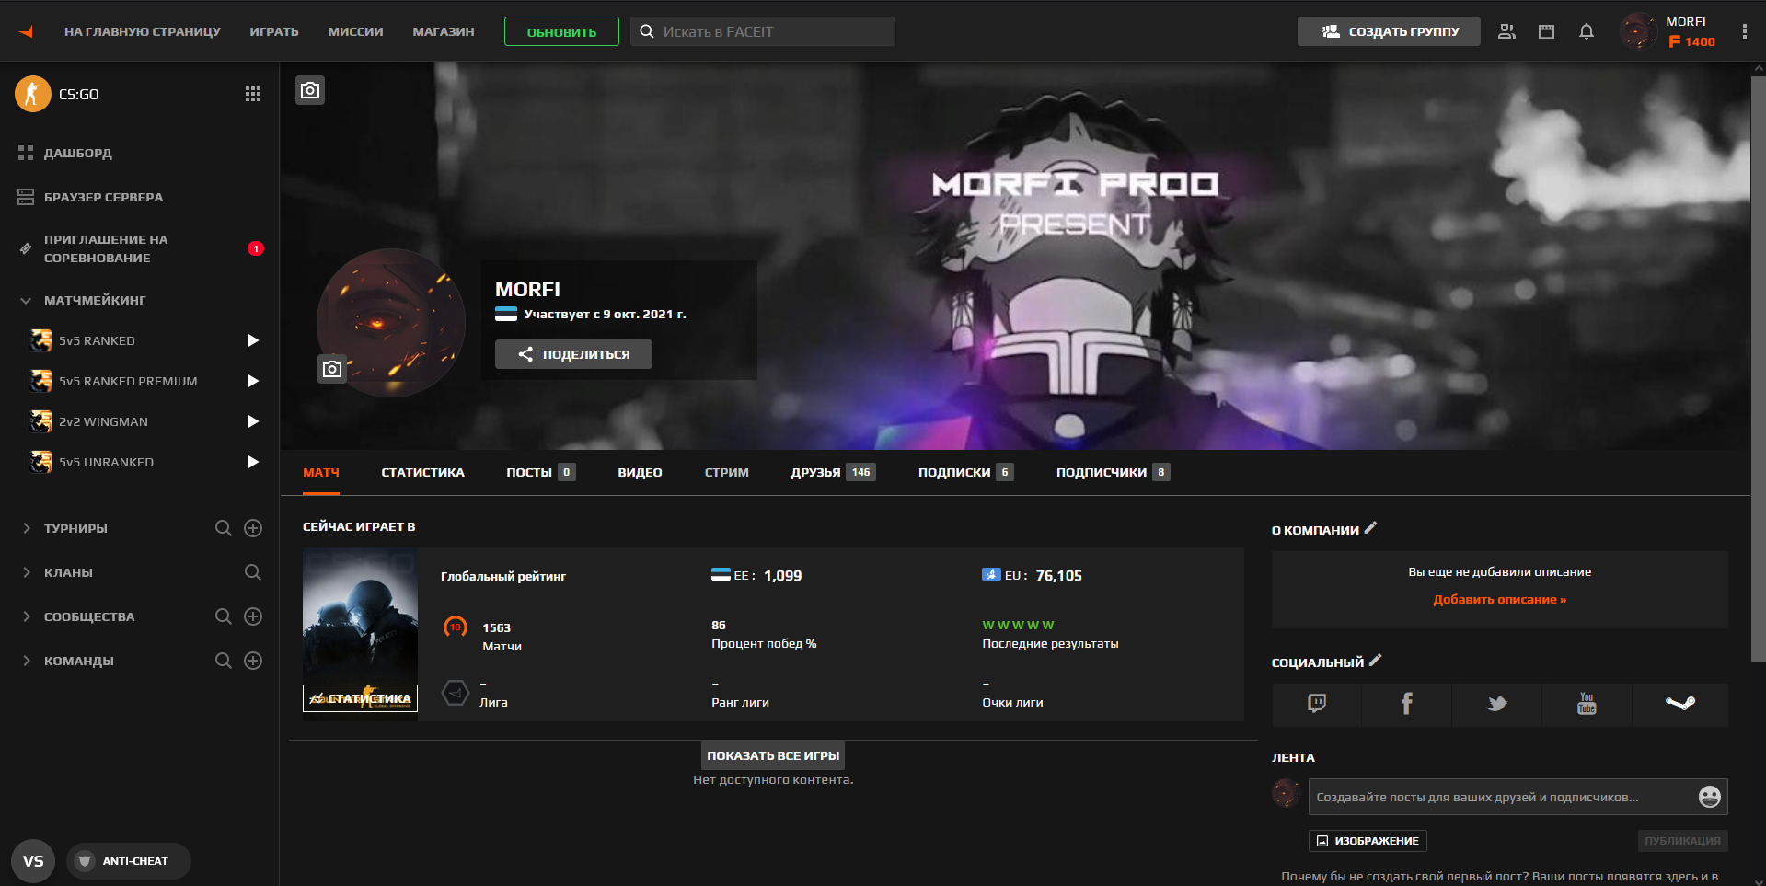Create a team with plus icon
Viewport: 1766px width, 886px height.
click(x=253, y=661)
